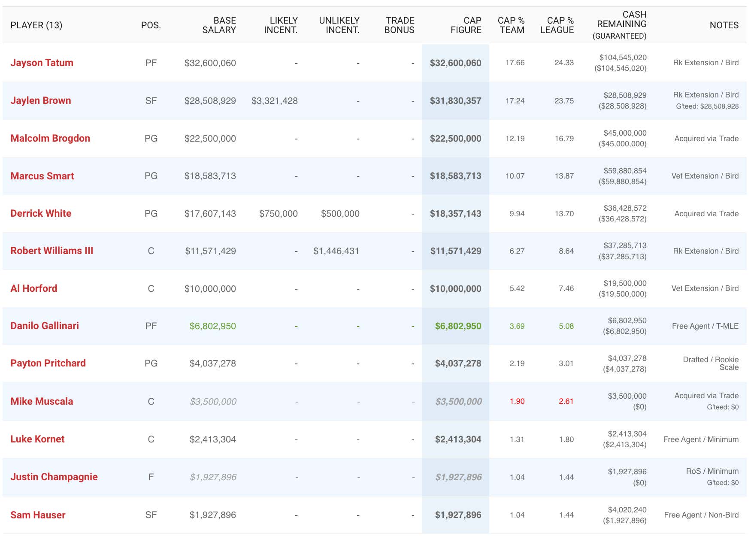Click the NOTES column header
This screenshot has width=751, height=539.
tap(724, 25)
